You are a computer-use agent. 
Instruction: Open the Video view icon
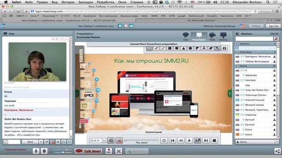point(212,36)
